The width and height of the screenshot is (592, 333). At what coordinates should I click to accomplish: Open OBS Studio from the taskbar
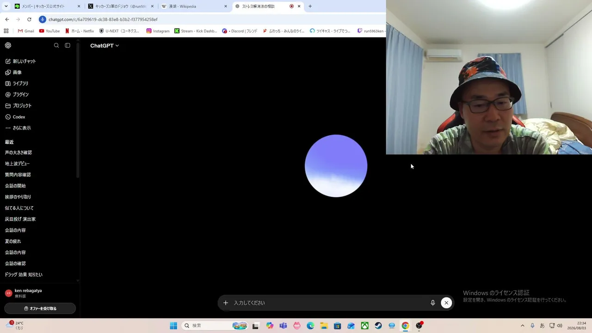[419, 326]
